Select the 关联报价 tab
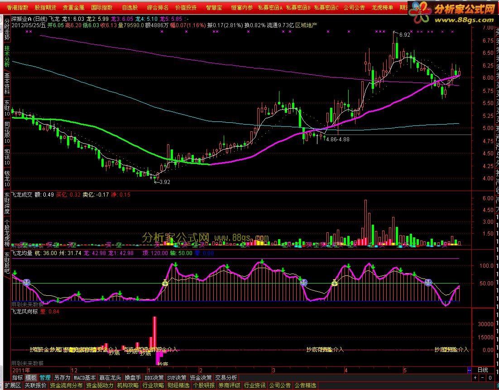Image resolution: width=499 pixels, height=390 pixels. coord(35,385)
